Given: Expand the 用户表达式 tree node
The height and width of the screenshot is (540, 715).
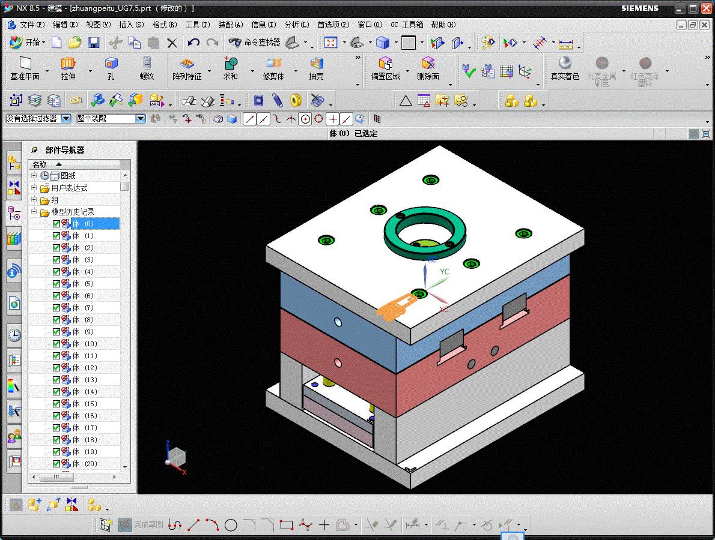Looking at the screenshot, I should click(34, 188).
